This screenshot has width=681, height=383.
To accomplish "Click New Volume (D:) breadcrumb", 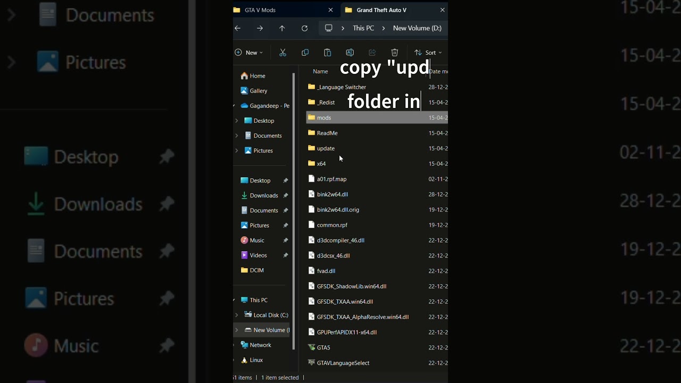I will (x=417, y=28).
